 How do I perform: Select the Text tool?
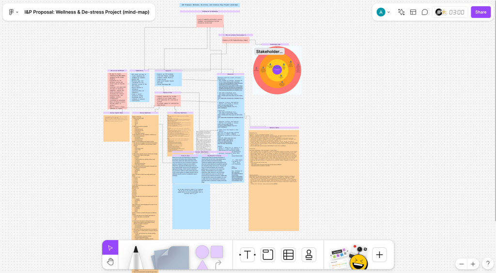(x=248, y=255)
